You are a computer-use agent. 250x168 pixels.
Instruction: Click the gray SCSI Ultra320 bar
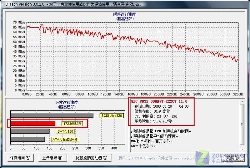(x=52, y=115)
